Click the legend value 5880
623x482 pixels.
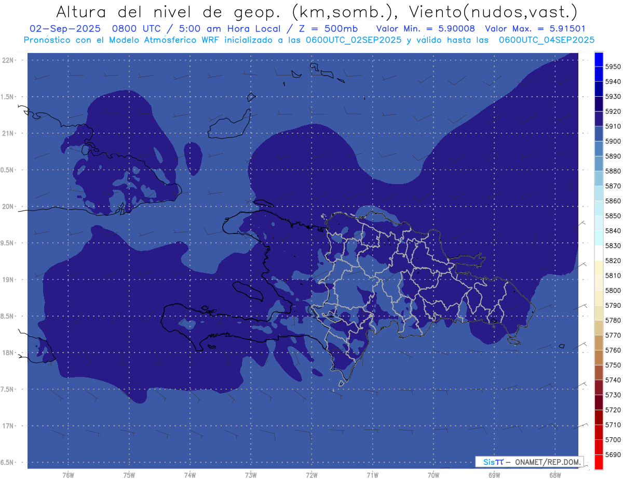[613, 171]
